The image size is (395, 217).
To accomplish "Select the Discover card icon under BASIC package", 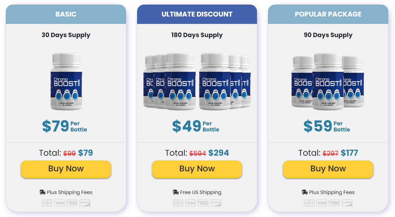I will (x=85, y=203).
